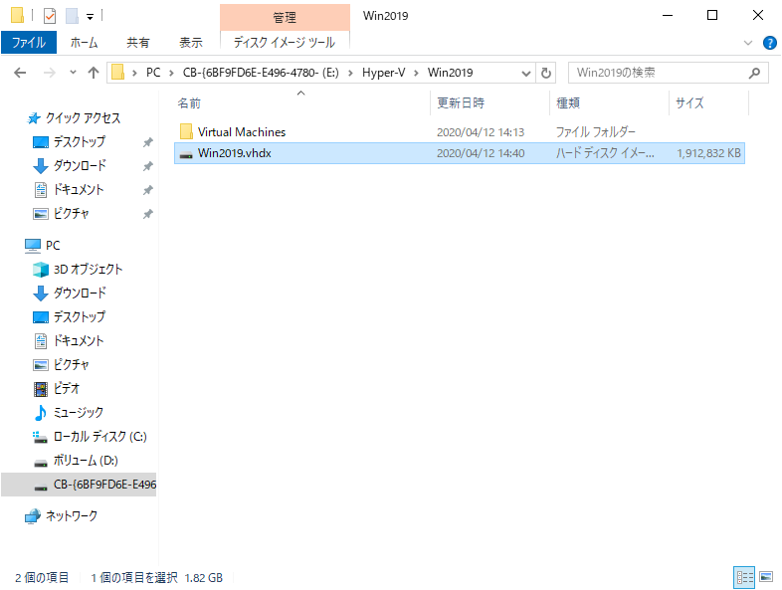Click the 1,912,832 KB size cell

pyautogui.click(x=708, y=153)
